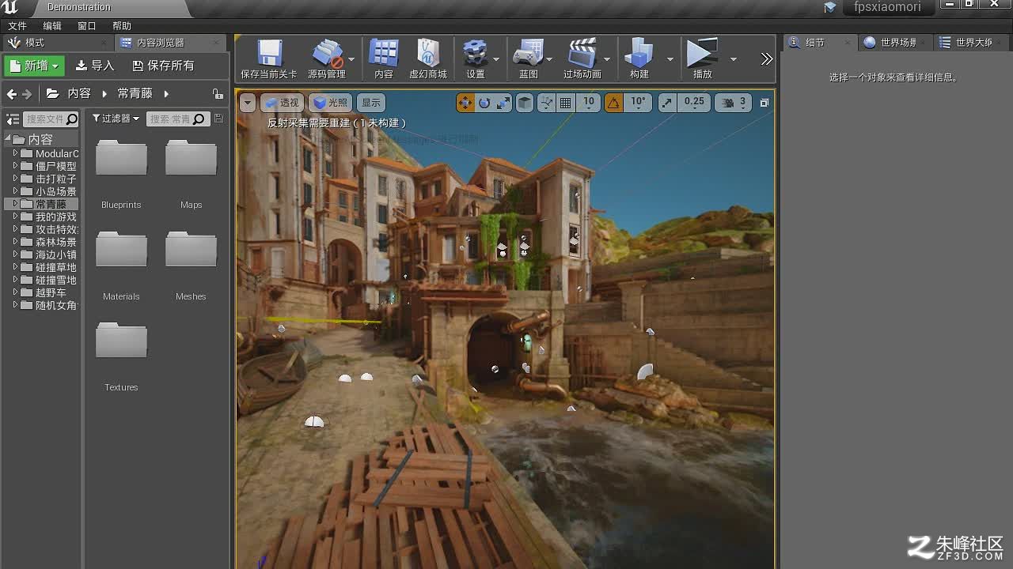Expand toolbar overflow double-chevron
The height and width of the screenshot is (569, 1013).
click(x=766, y=59)
